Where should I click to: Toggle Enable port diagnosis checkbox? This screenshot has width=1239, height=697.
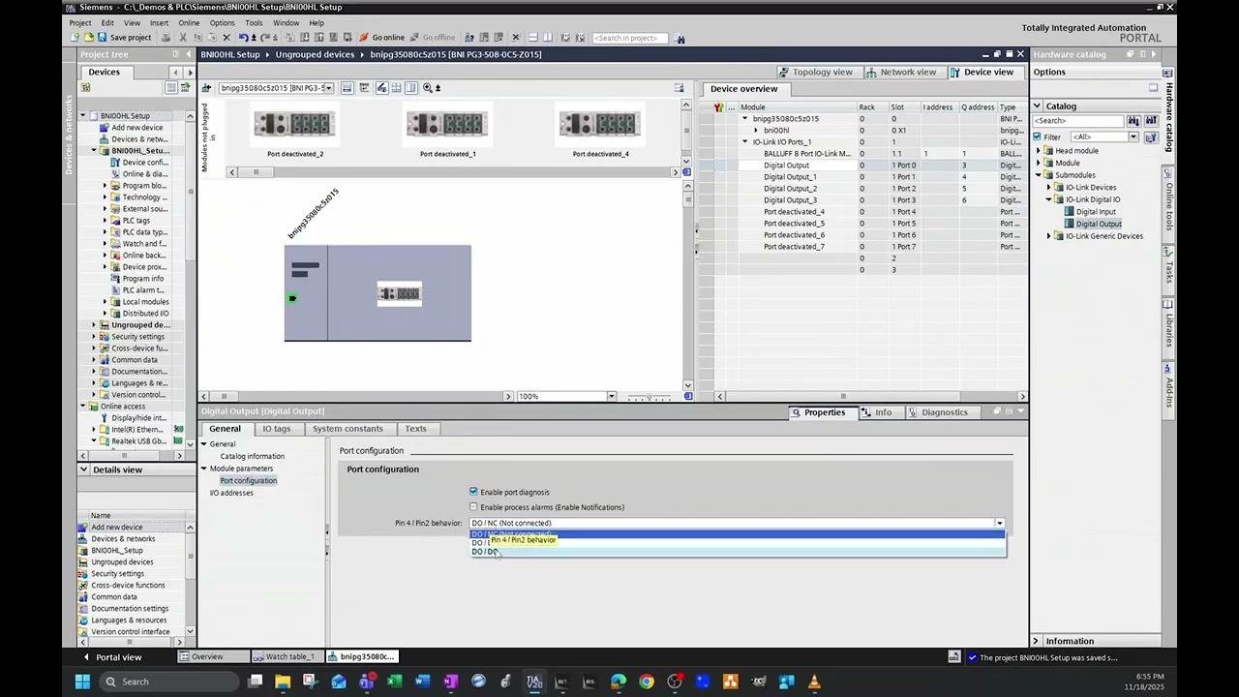(473, 492)
